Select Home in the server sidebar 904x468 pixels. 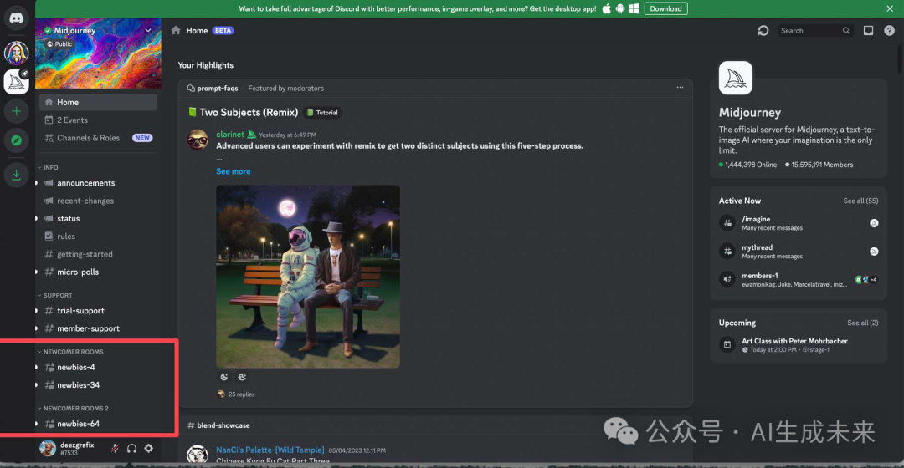coord(98,102)
